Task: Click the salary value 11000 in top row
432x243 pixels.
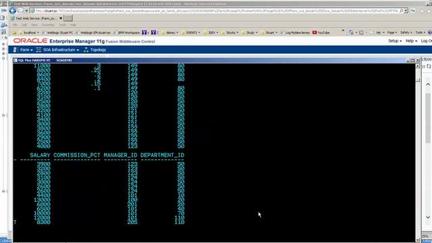Action: click(x=42, y=66)
